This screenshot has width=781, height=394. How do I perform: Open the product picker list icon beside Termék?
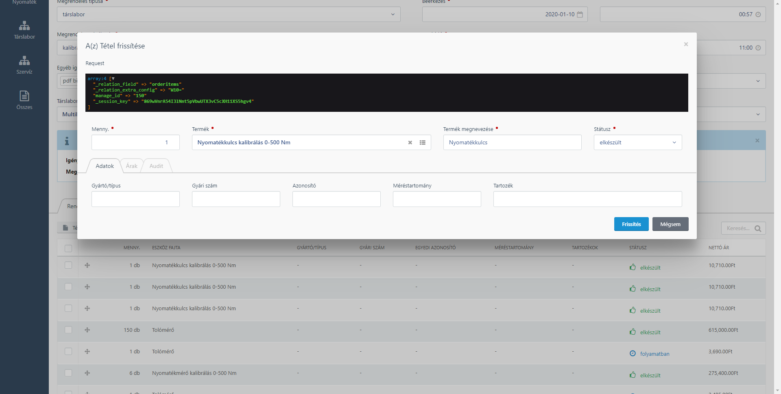tap(423, 142)
